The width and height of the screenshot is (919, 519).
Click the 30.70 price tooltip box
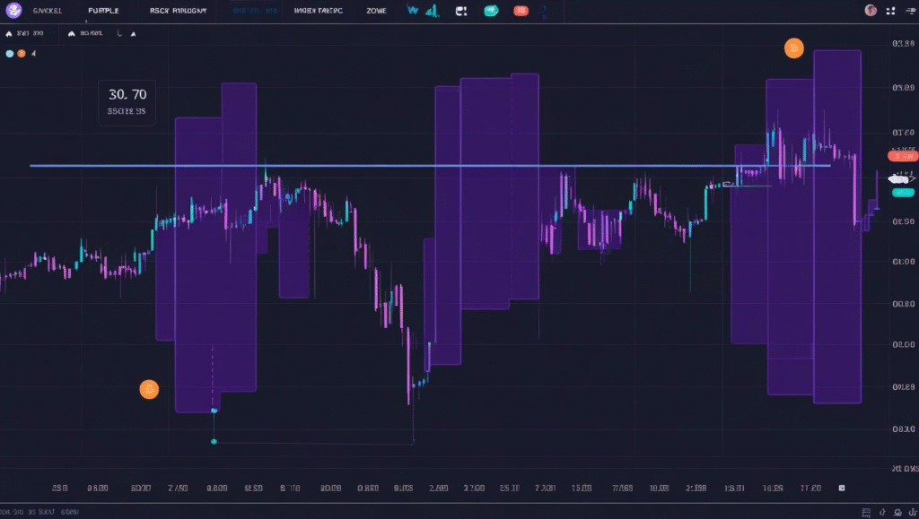point(127,102)
